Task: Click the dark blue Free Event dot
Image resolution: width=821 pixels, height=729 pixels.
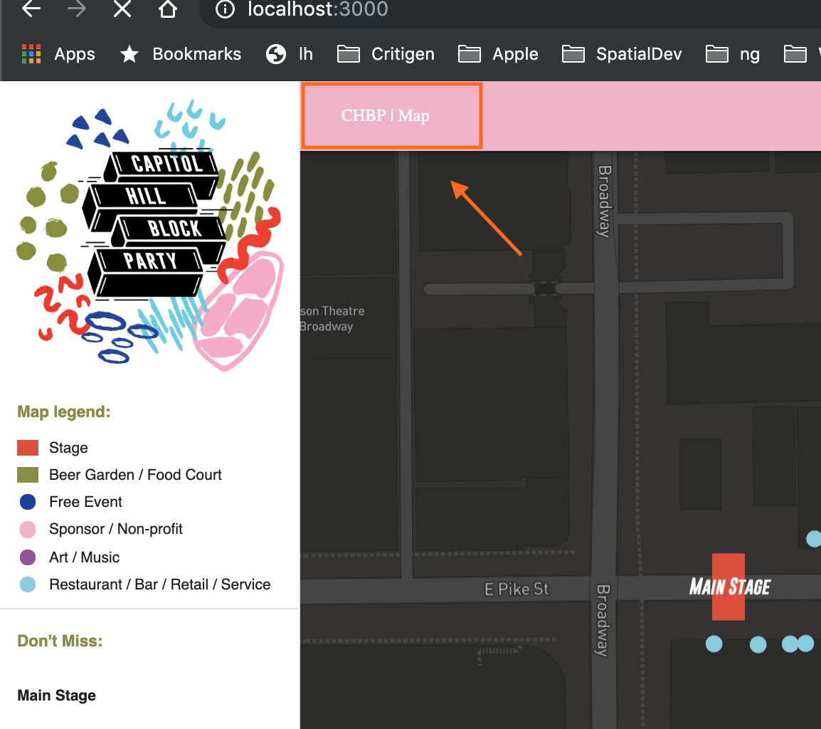Action: 28,502
